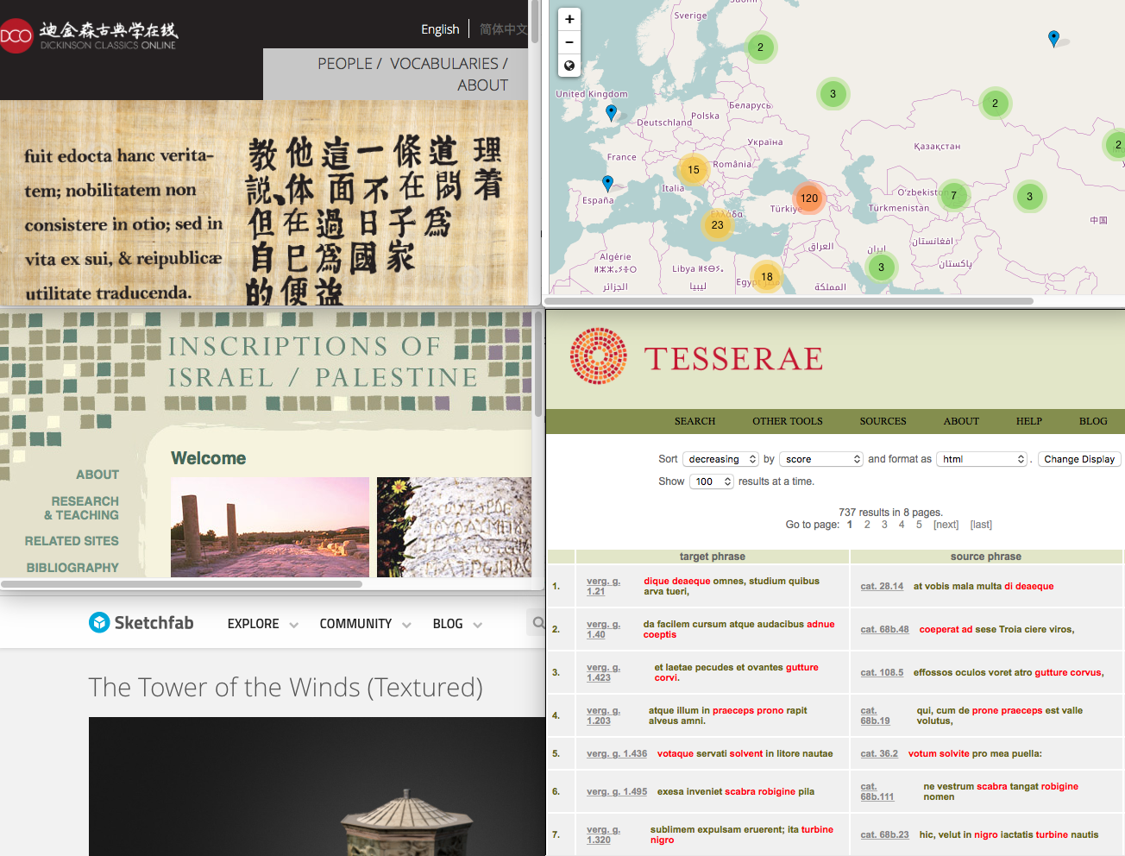Open the orange 120 cluster near Türkiye
The image size is (1125, 856).
(x=808, y=198)
